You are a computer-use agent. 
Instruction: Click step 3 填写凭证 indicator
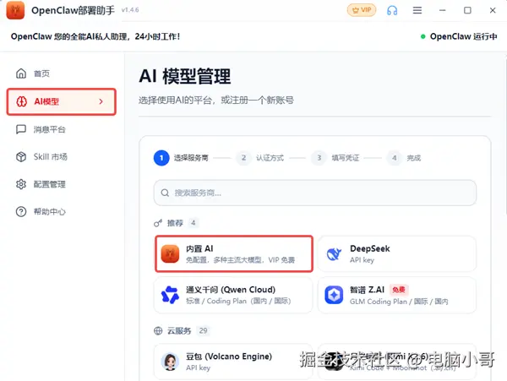click(x=319, y=158)
